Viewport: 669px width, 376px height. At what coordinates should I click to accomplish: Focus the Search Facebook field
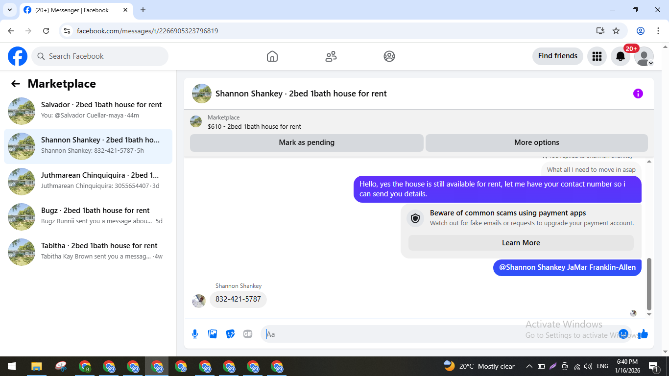pyautogui.click(x=100, y=56)
